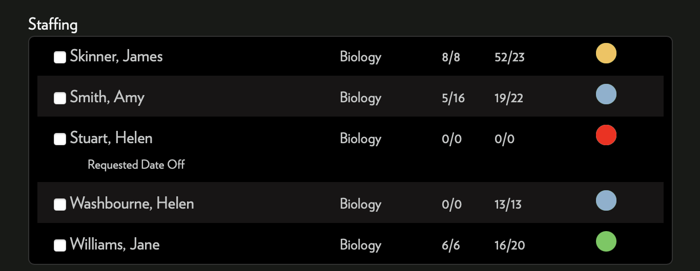Click the Williams, Jane name
The height and width of the screenshot is (271, 700).
(x=115, y=244)
